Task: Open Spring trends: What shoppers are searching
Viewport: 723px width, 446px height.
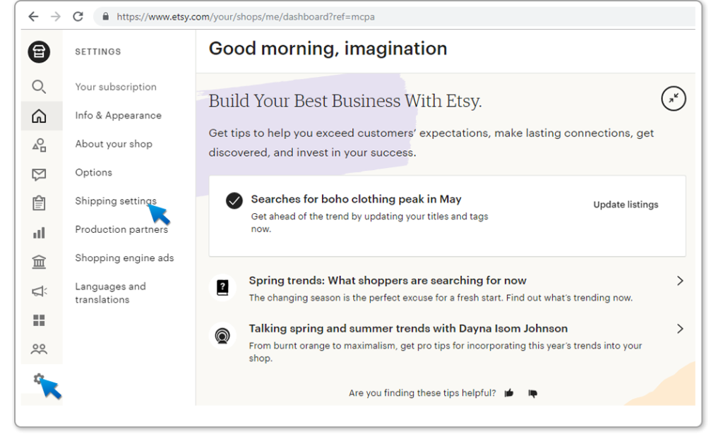Action: (388, 281)
